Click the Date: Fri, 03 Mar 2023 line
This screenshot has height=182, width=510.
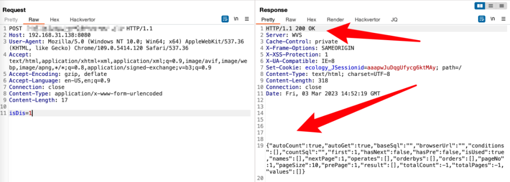323,94
